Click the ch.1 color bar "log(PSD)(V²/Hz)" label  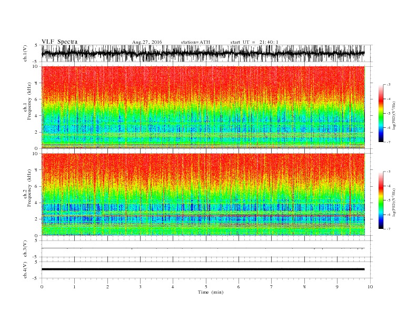394,115
